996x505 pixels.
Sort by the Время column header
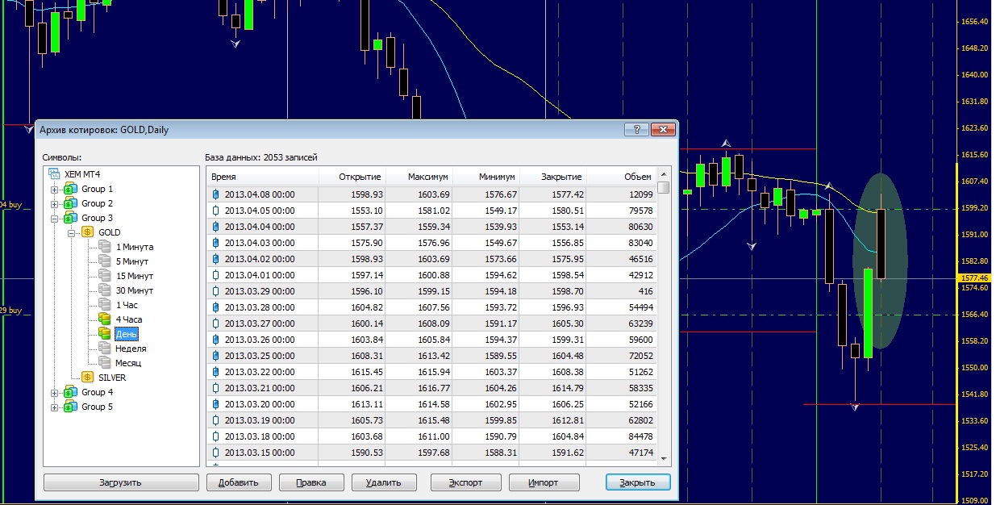pos(263,177)
